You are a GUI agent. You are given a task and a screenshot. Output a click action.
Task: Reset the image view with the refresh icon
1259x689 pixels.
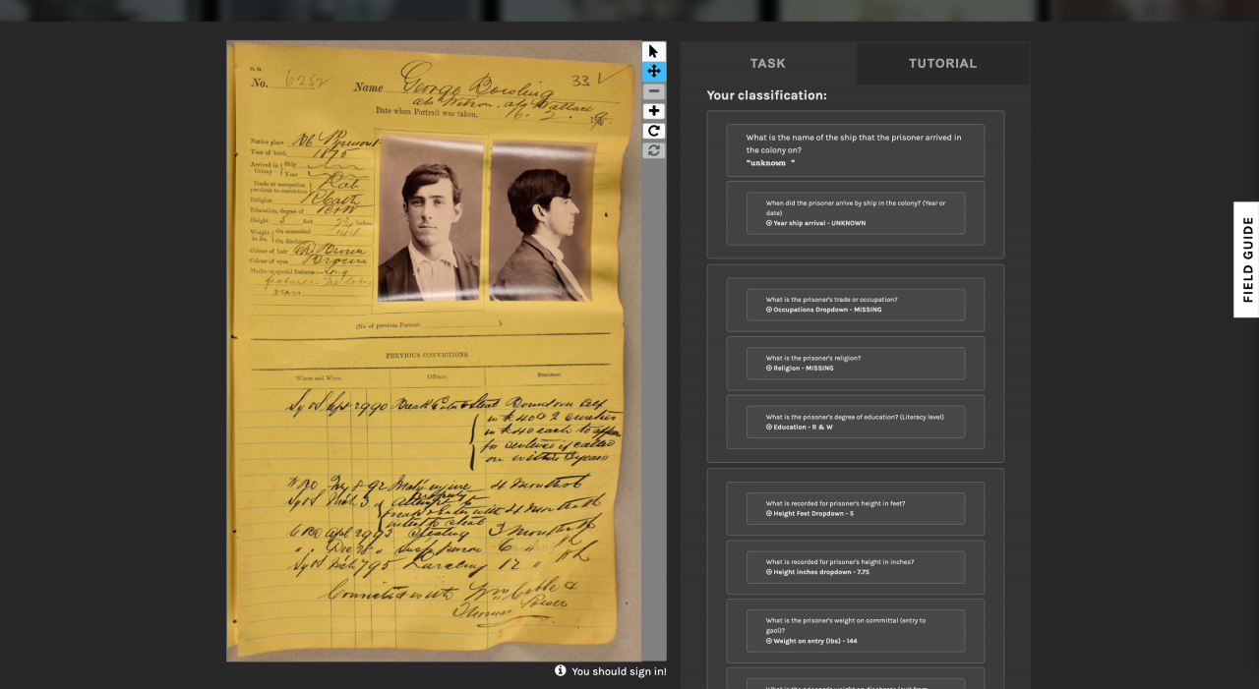(x=654, y=150)
